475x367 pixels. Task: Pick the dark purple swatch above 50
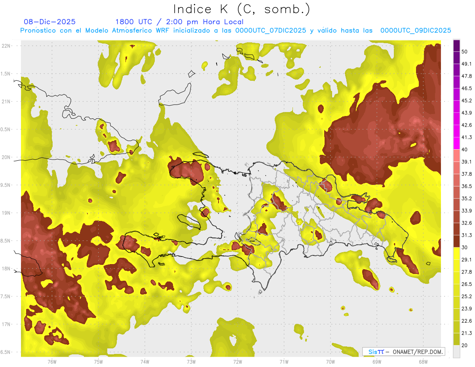coord(456,46)
